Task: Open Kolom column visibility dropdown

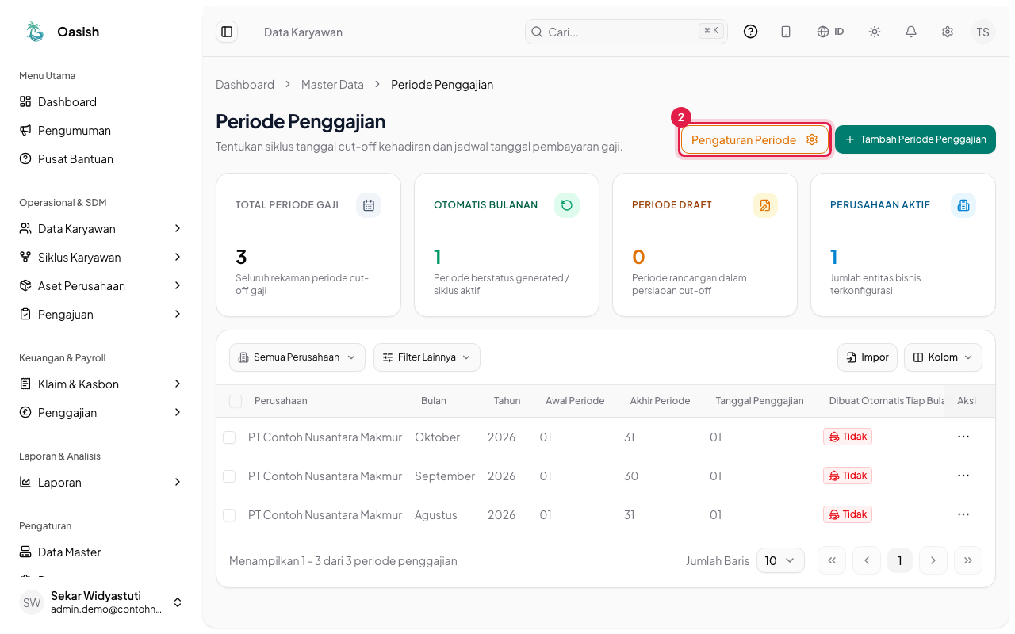Action: (943, 357)
